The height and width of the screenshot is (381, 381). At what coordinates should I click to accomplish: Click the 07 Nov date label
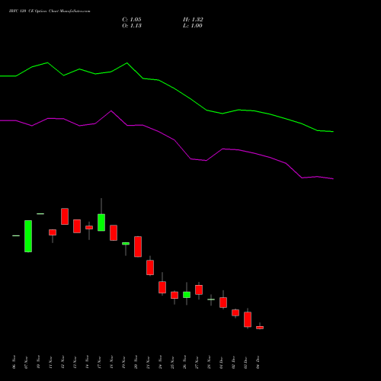[26, 362]
